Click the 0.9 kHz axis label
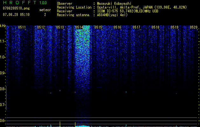 (x=3, y=73)
